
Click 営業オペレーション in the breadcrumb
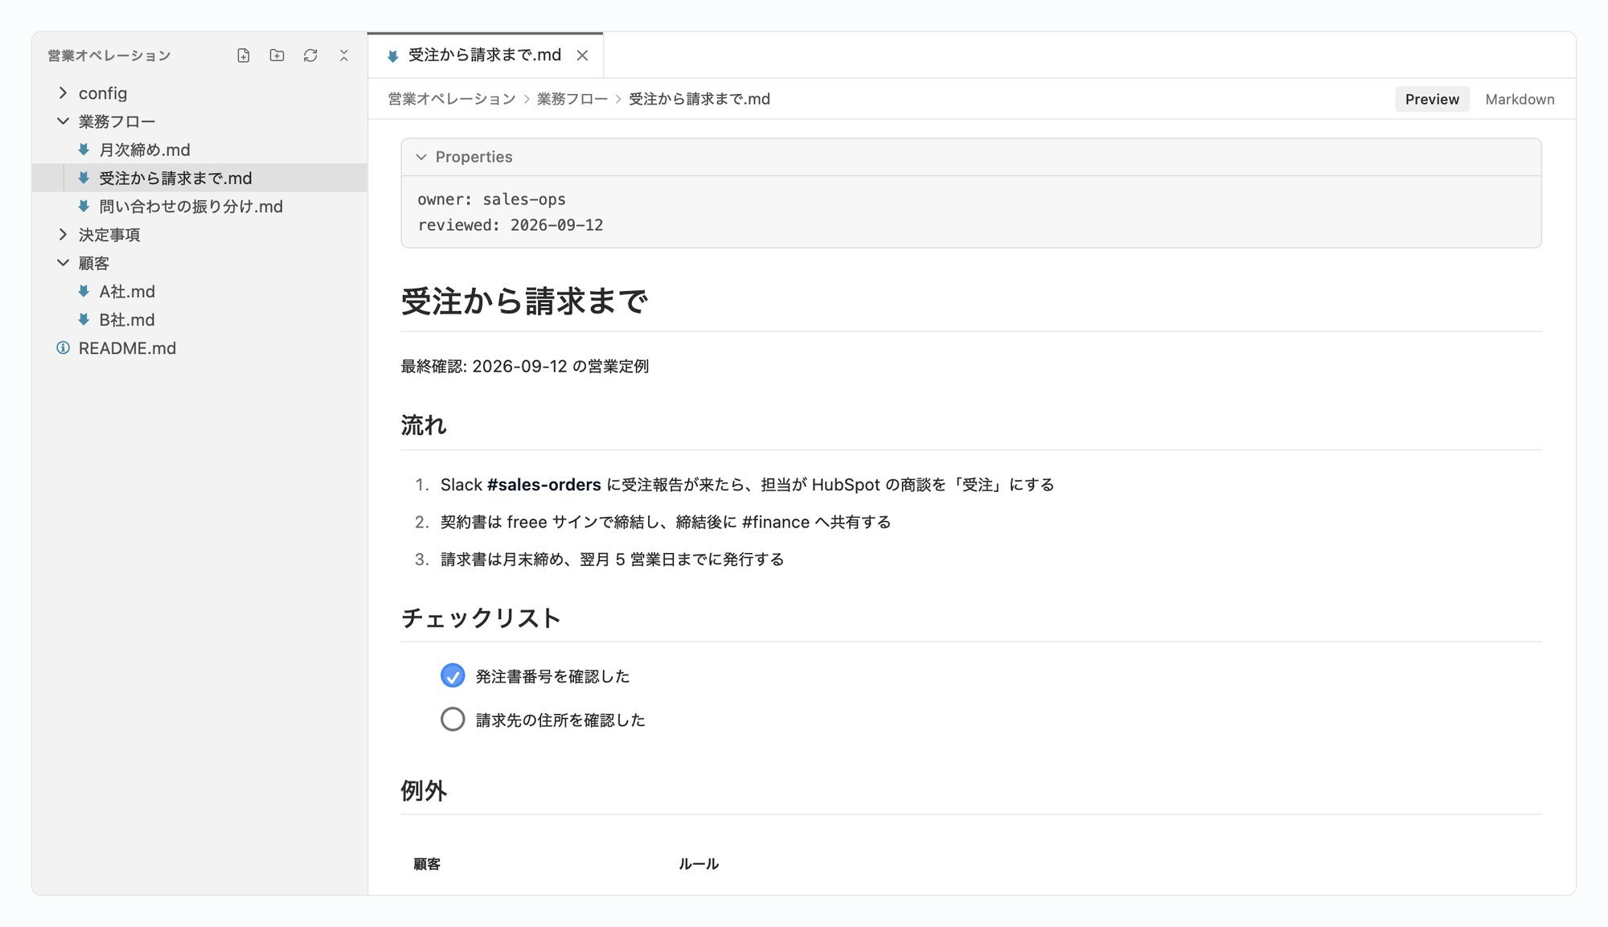click(x=452, y=99)
